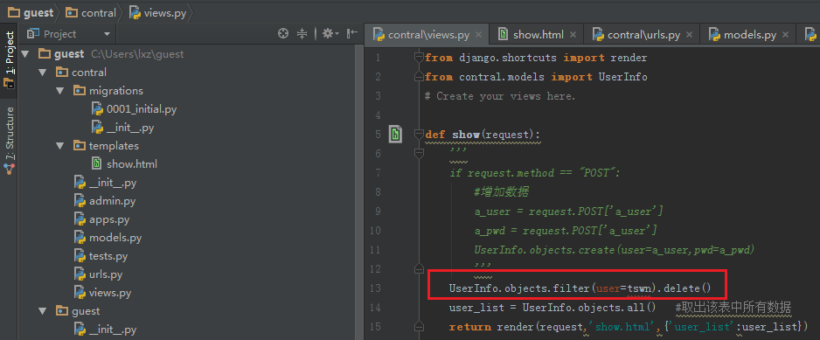
Task: Click the folder icon beside migrations
Action: pos(79,91)
